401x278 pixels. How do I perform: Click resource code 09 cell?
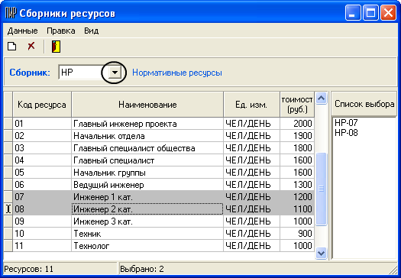pos(42,221)
